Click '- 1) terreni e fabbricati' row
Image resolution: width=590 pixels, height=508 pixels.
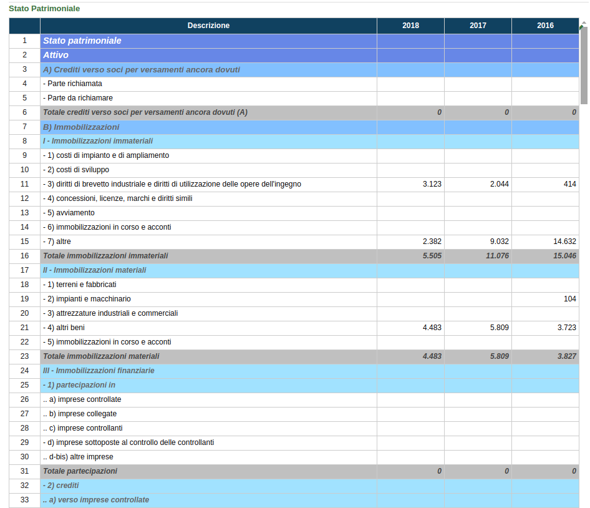click(x=294, y=285)
